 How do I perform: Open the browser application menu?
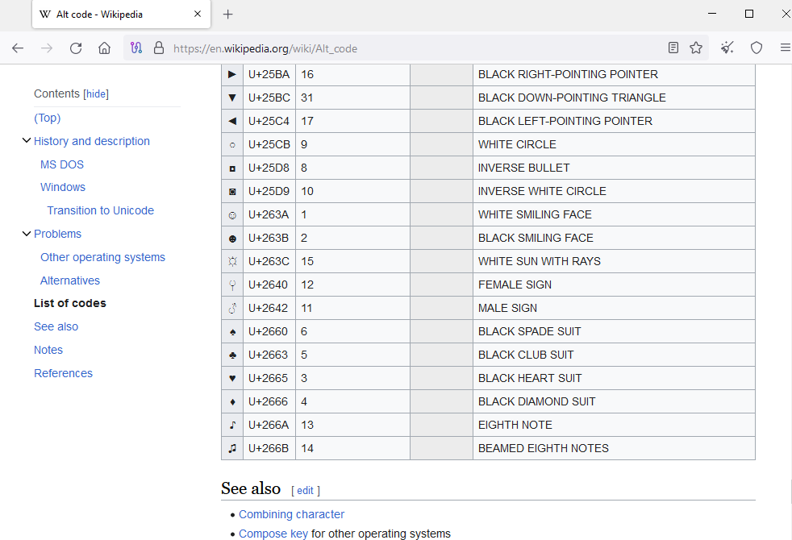pyautogui.click(x=786, y=48)
